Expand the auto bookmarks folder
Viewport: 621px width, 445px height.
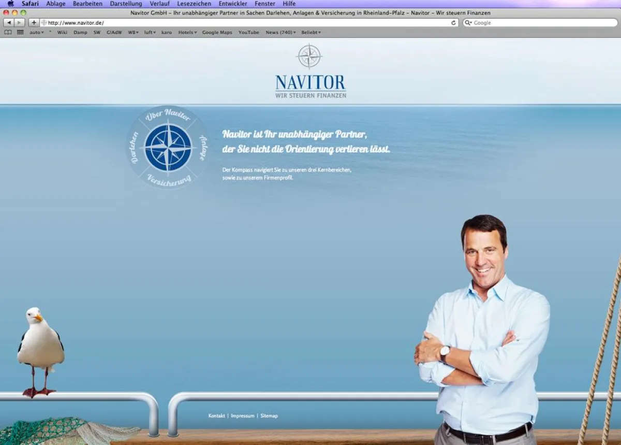(36, 32)
